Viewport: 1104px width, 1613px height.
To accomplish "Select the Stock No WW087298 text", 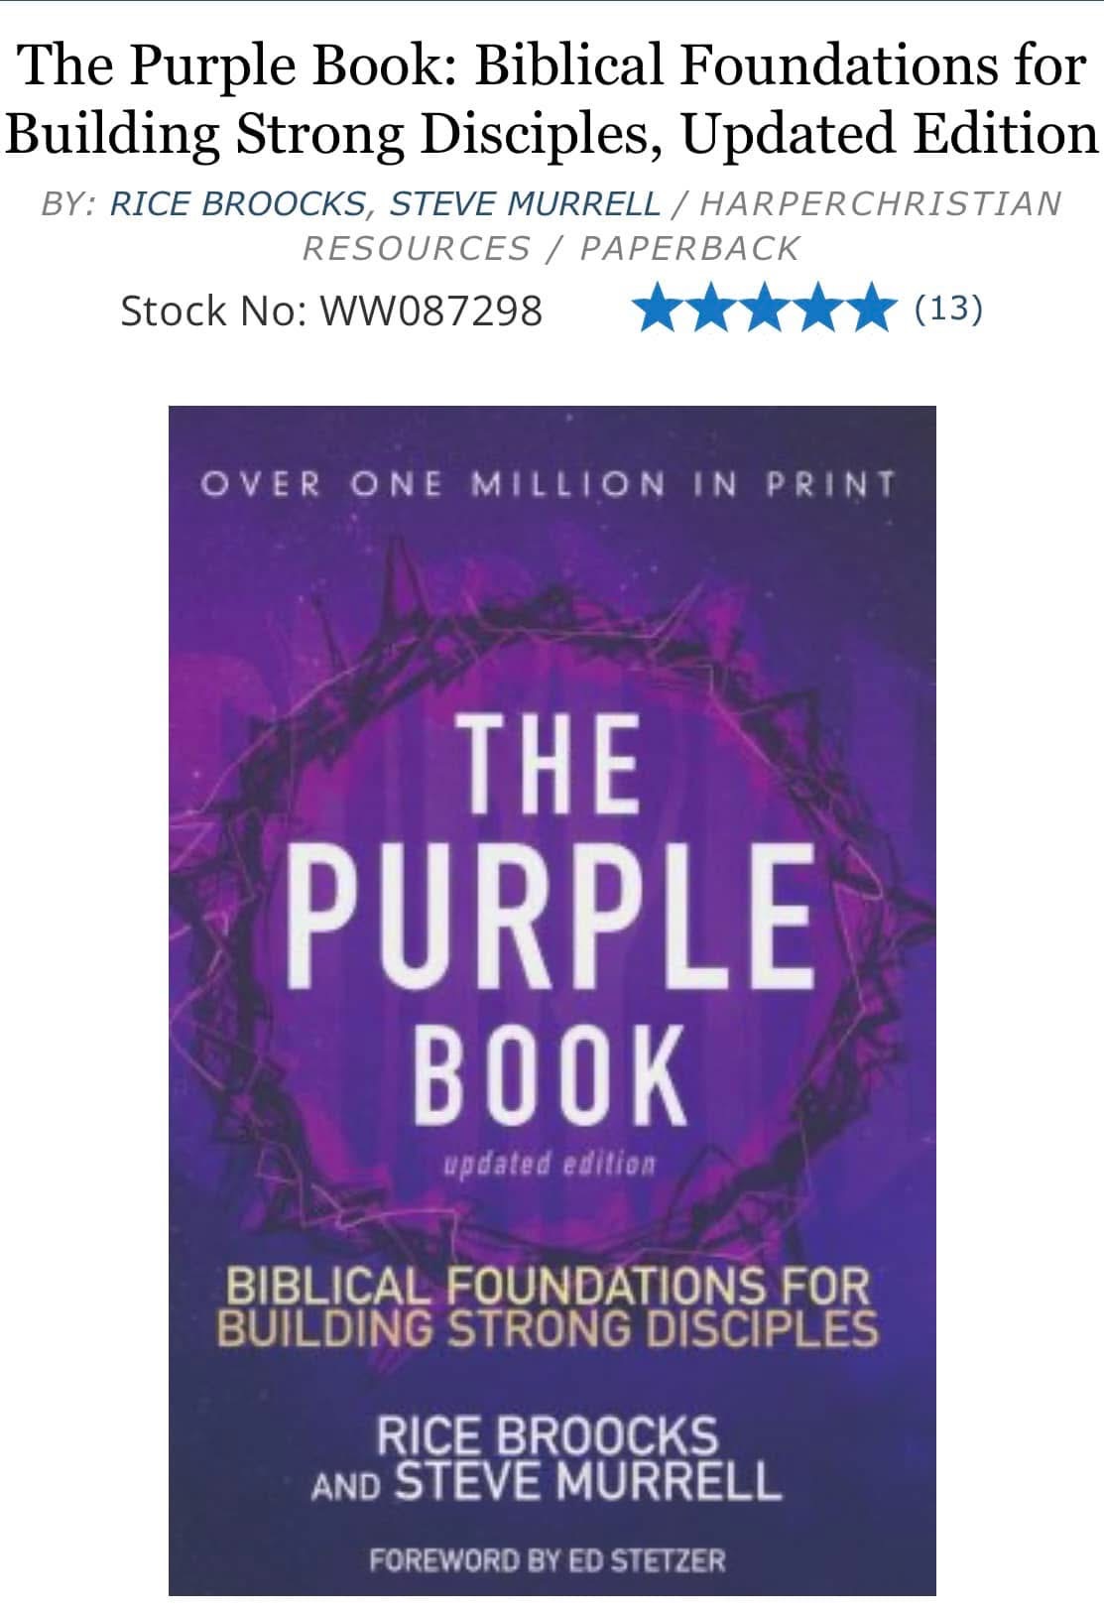I will [x=331, y=310].
